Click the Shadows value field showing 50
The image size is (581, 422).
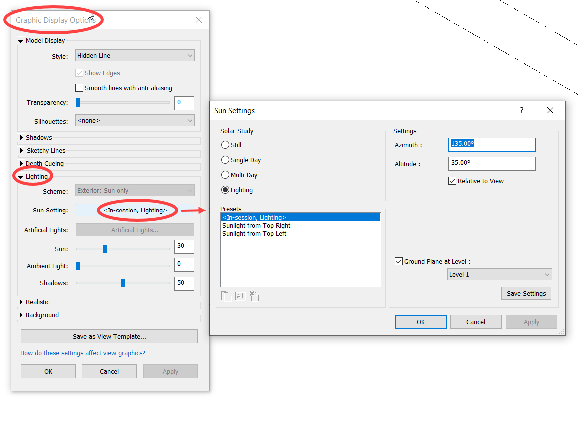point(184,283)
